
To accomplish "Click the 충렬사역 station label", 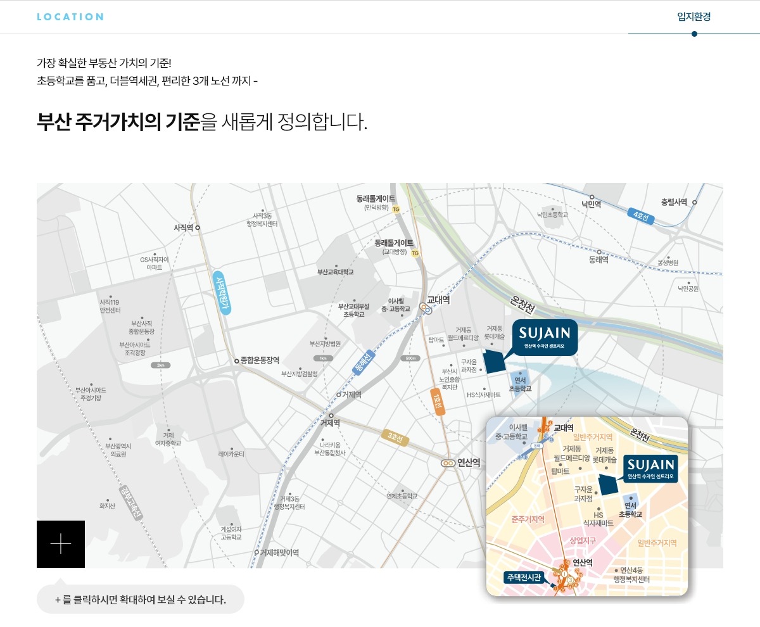I will (674, 202).
